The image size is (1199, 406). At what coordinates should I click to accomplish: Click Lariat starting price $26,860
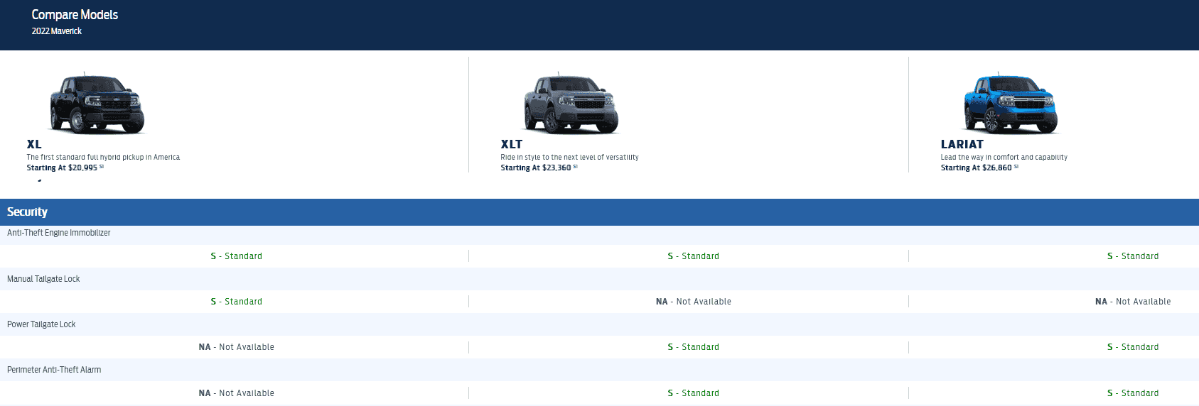click(976, 168)
